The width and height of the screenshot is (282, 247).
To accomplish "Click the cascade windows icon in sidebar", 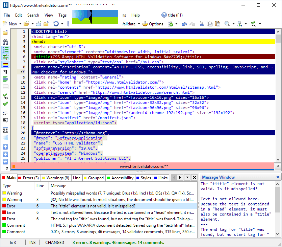I will [5, 137].
